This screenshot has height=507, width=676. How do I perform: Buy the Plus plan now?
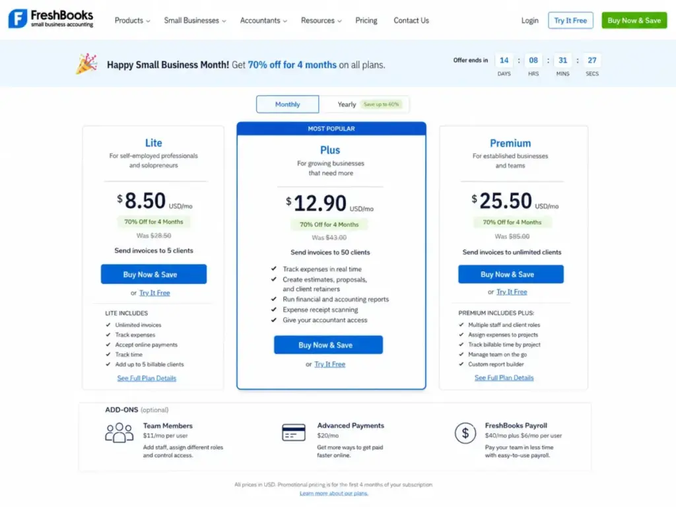328,345
